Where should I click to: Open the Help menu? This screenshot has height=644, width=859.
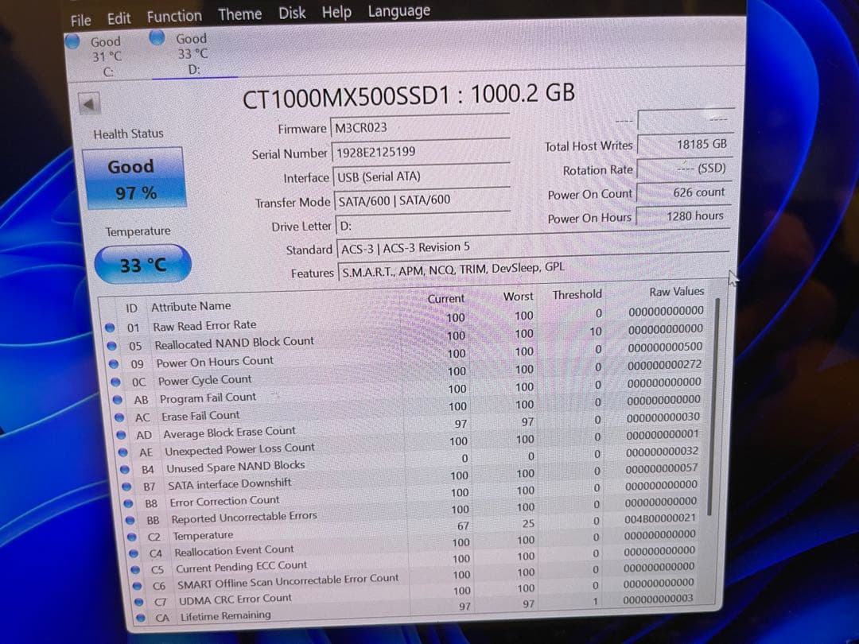[x=336, y=12]
